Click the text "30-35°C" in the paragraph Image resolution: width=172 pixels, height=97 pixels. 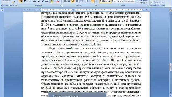(69, 72)
